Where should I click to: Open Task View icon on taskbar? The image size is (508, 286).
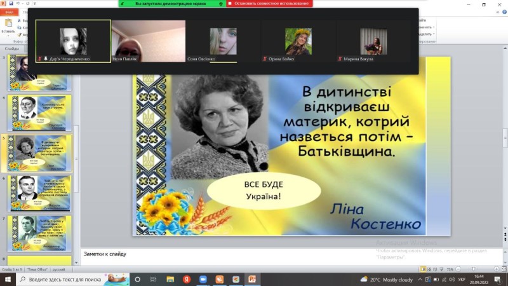click(x=154, y=279)
